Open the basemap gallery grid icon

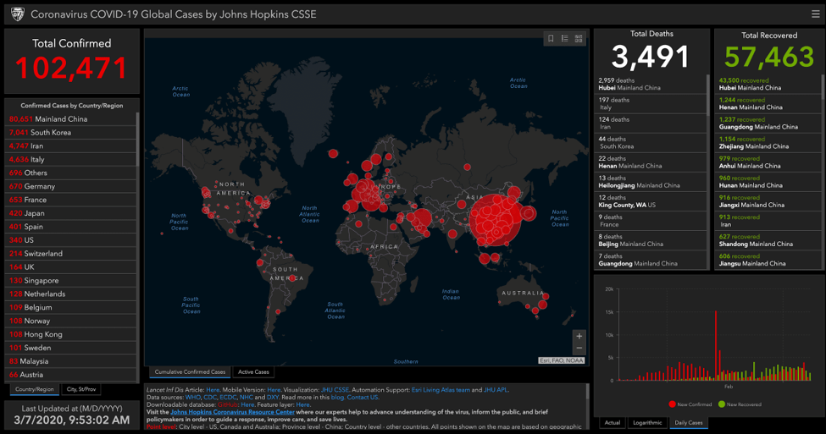click(579, 38)
